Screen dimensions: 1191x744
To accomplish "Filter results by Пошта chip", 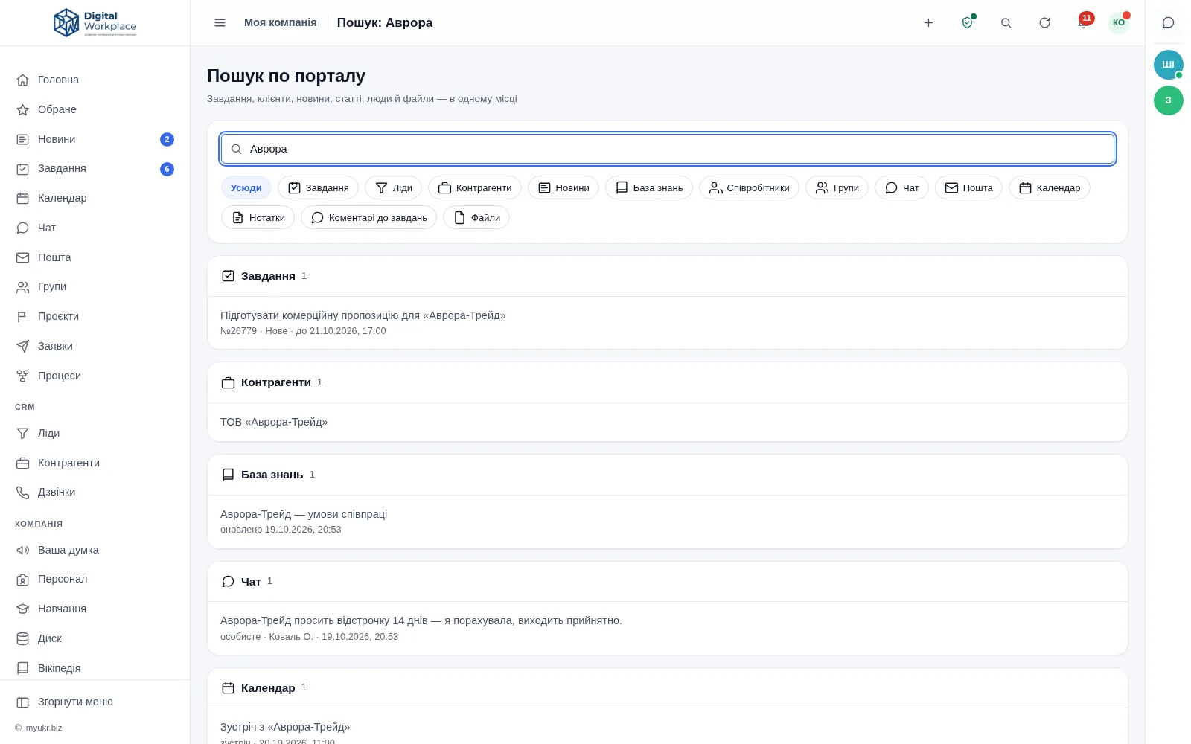I will coord(968,187).
